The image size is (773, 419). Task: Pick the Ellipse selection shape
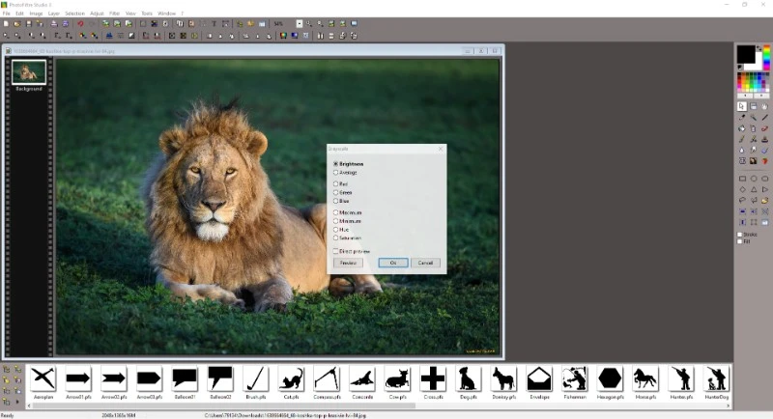(x=754, y=179)
